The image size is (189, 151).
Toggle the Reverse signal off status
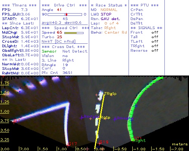tap(155, 51)
